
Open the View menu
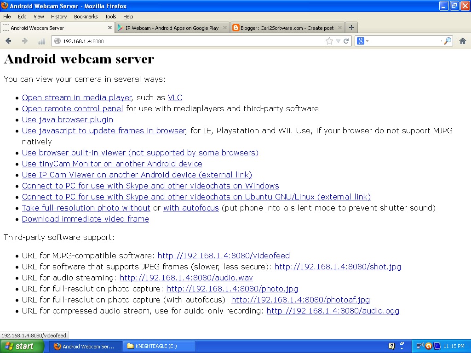(39, 17)
